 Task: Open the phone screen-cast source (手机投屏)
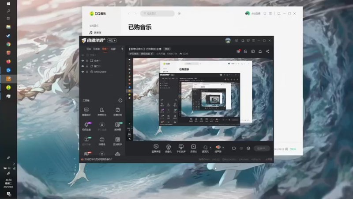(181, 149)
